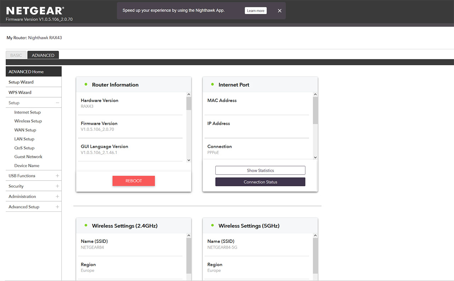The width and height of the screenshot is (454, 281).
Task: Expand USB Functions plus icon
Action: pos(57,176)
